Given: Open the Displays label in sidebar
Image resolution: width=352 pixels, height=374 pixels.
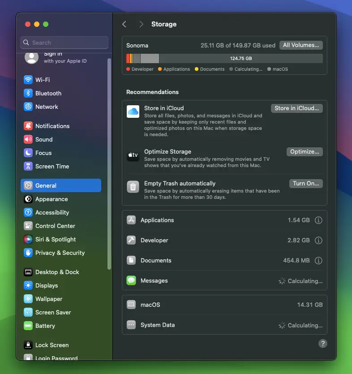Looking at the screenshot, I should click(47, 285).
